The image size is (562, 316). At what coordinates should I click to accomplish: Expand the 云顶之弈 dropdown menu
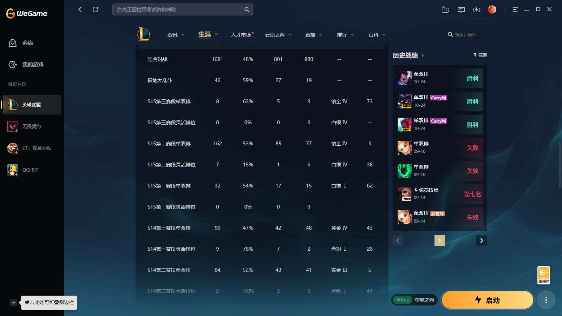[278, 35]
